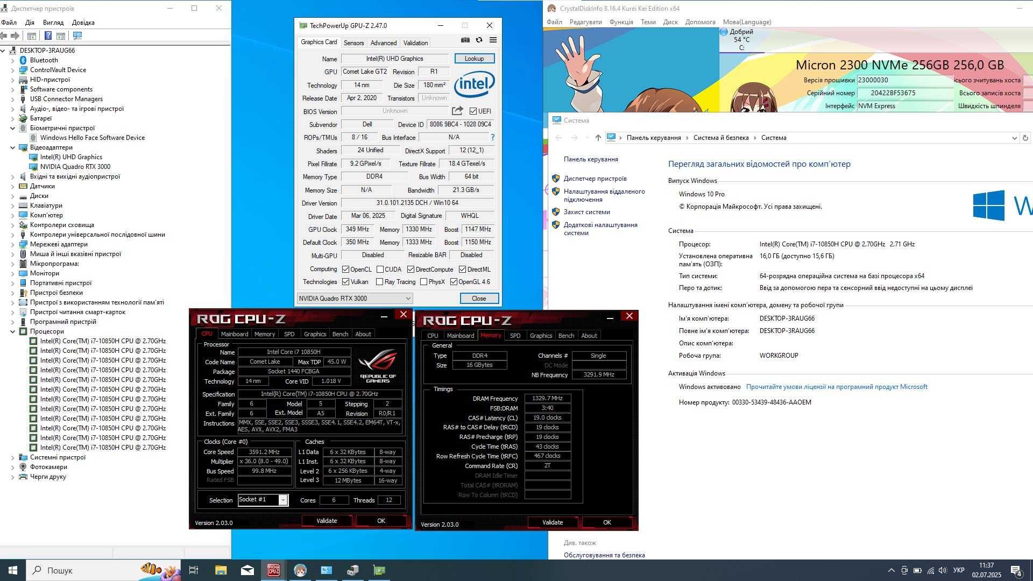1033x581 pixels.
Task: Click the GPU-Z taskbar icon
Action: pyautogui.click(x=379, y=570)
